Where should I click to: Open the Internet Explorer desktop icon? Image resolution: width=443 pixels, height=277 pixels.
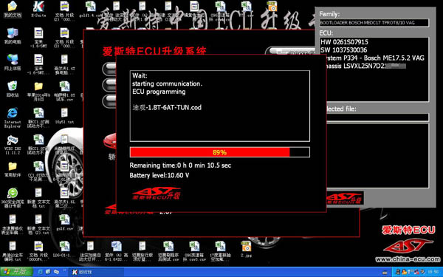(13, 117)
